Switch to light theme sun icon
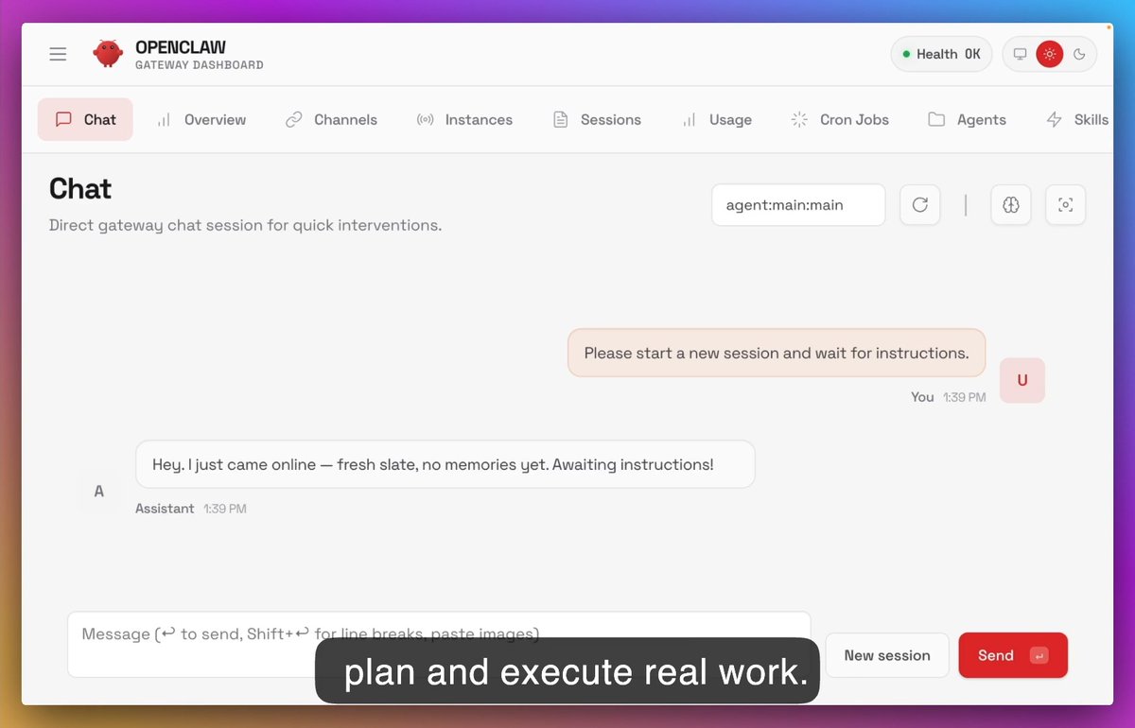The width and height of the screenshot is (1135, 728). (1049, 54)
